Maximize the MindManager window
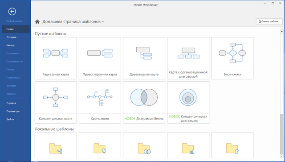This screenshot has width=285, height=162. click(273, 3)
